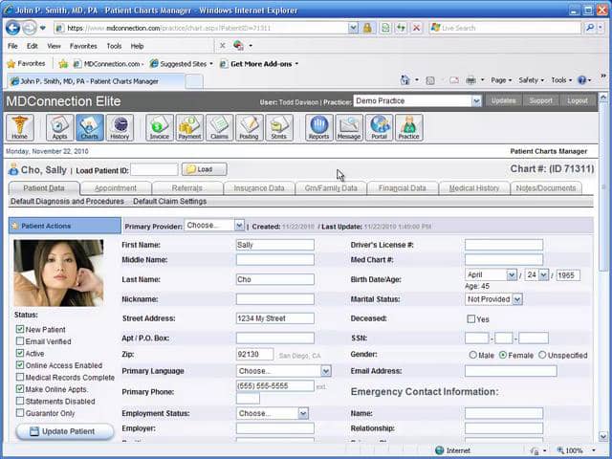Check Medical Records Complete checkbox
Image resolution: width=612 pixels, height=459 pixels.
[20, 377]
